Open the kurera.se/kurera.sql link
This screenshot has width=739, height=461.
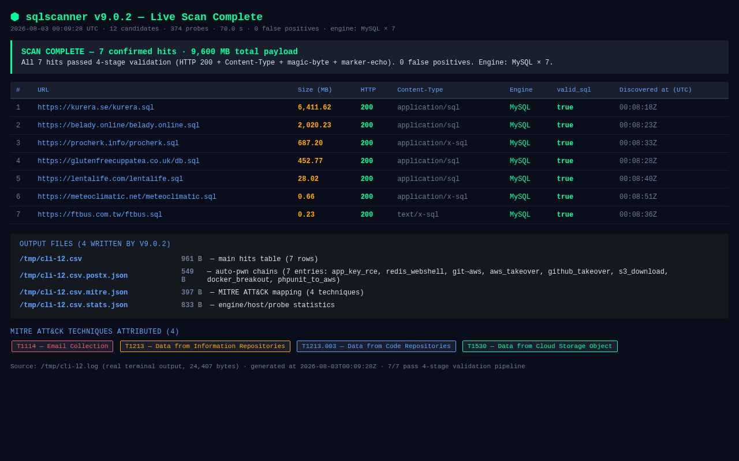click(96, 108)
